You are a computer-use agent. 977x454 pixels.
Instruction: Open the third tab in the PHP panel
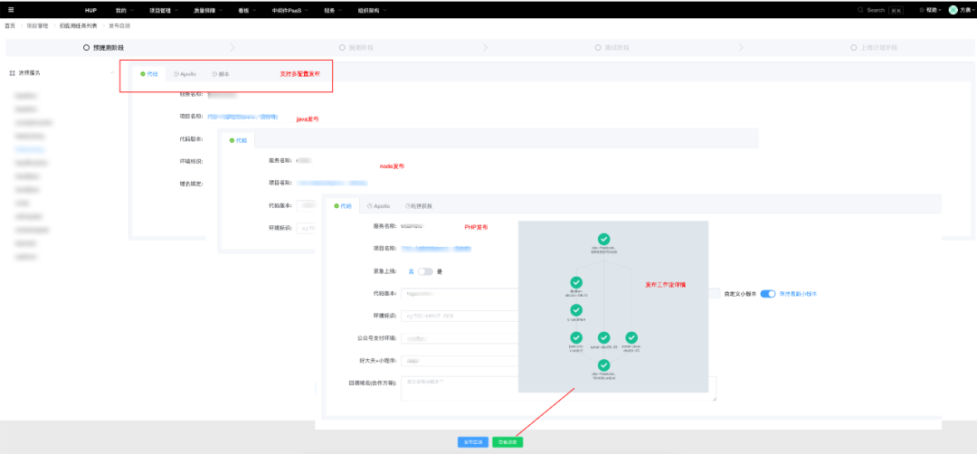click(x=419, y=205)
